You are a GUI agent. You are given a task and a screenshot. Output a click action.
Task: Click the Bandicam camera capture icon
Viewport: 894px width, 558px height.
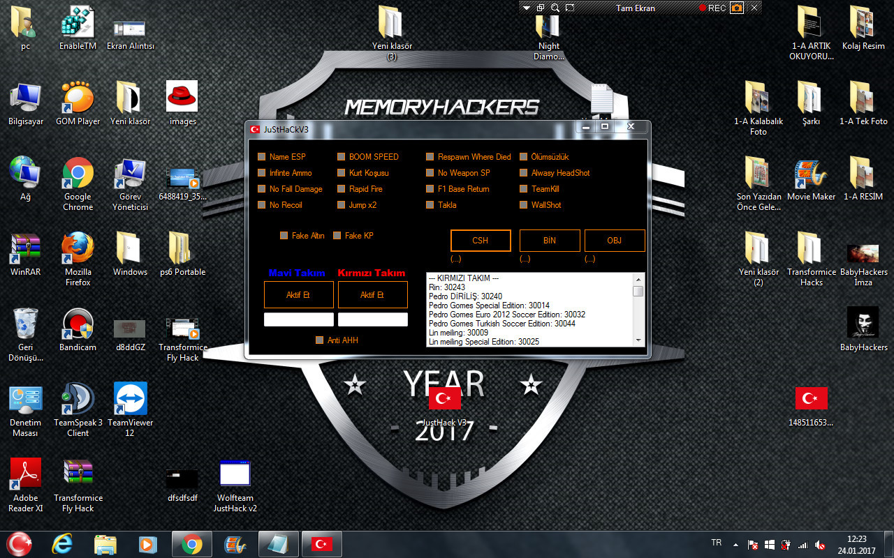pyautogui.click(x=736, y=8)
